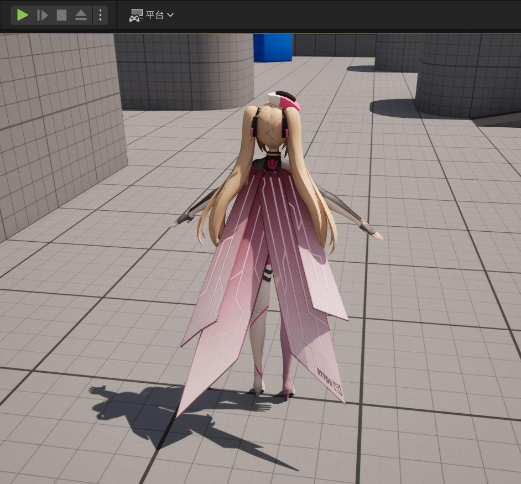Click the eject button in play toolbar

(81, 15)
